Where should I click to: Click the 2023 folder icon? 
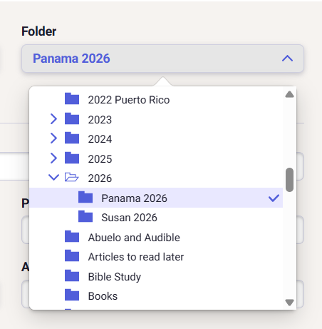pos(72,118)
